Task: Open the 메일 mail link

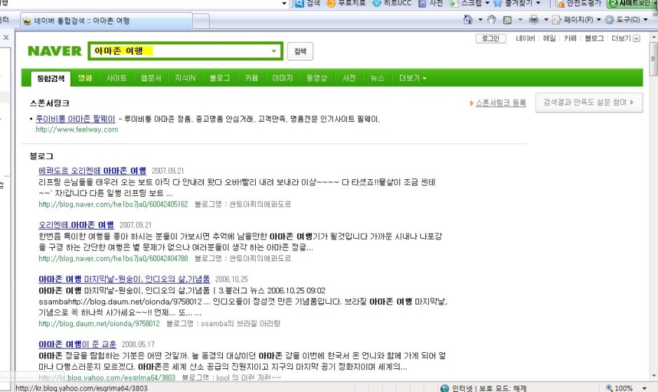Action: click(x=549, y=38)
